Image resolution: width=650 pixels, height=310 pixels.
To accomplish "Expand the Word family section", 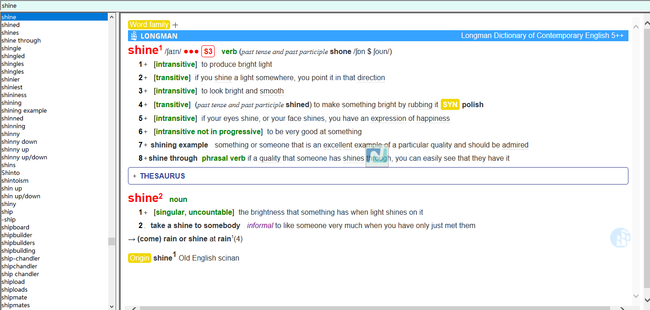I will pyautogui.click(x=175, y=25).
